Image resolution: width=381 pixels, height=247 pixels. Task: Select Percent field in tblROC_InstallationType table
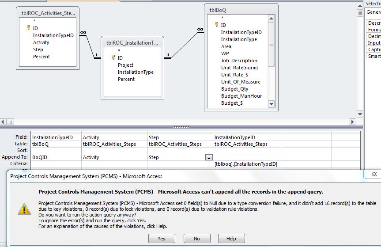(x=126, y=79)
